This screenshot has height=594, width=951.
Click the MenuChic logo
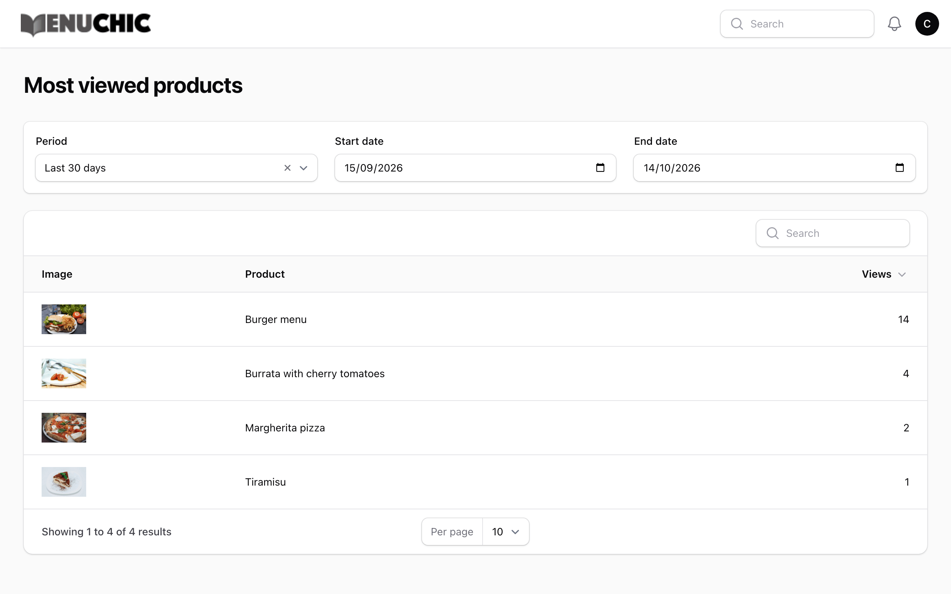(x=86, y=25)
